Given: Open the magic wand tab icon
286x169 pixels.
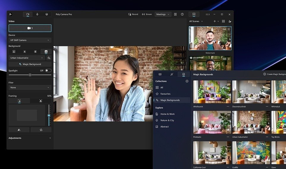Looking at the screenshot, I should pos(172,74).
